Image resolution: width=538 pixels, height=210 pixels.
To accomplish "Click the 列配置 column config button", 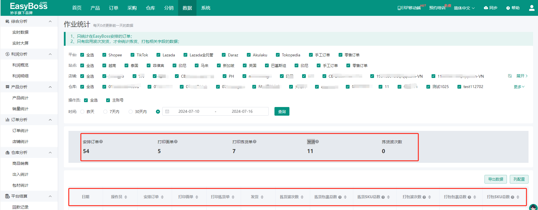I will coord(519,179).
